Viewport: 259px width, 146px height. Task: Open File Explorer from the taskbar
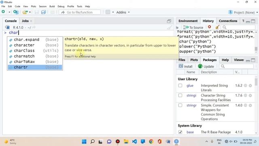(126, 142)
